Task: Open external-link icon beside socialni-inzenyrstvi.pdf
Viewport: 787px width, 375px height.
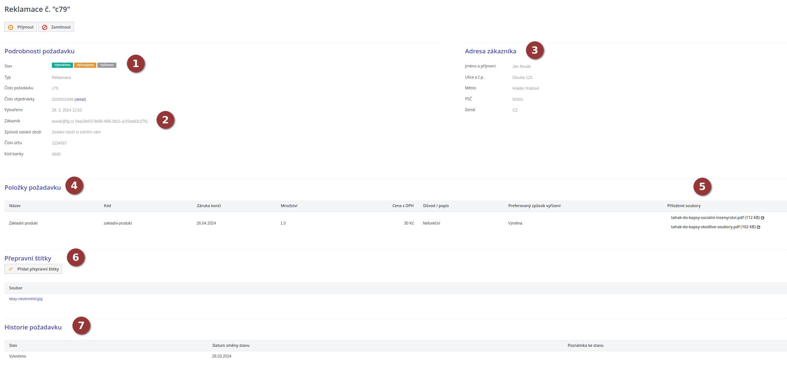Action: click(763, 218)
